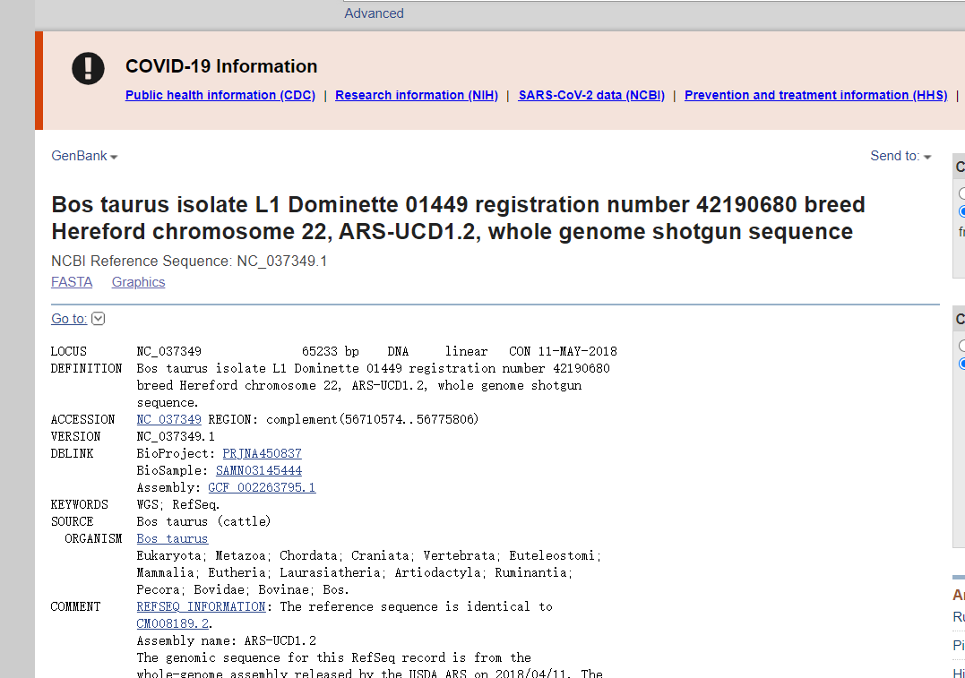The image size is (965, 678).
Task: Open BioSample SAMN03145444 link
Action: (x=259, y=471)
